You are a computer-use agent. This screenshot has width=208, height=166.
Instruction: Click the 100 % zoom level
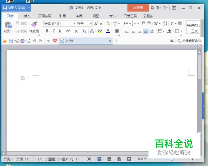click(x=142, y=159)
